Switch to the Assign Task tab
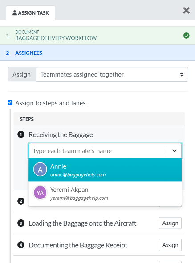Screen dimensions: 195x263 coord(31,13)
